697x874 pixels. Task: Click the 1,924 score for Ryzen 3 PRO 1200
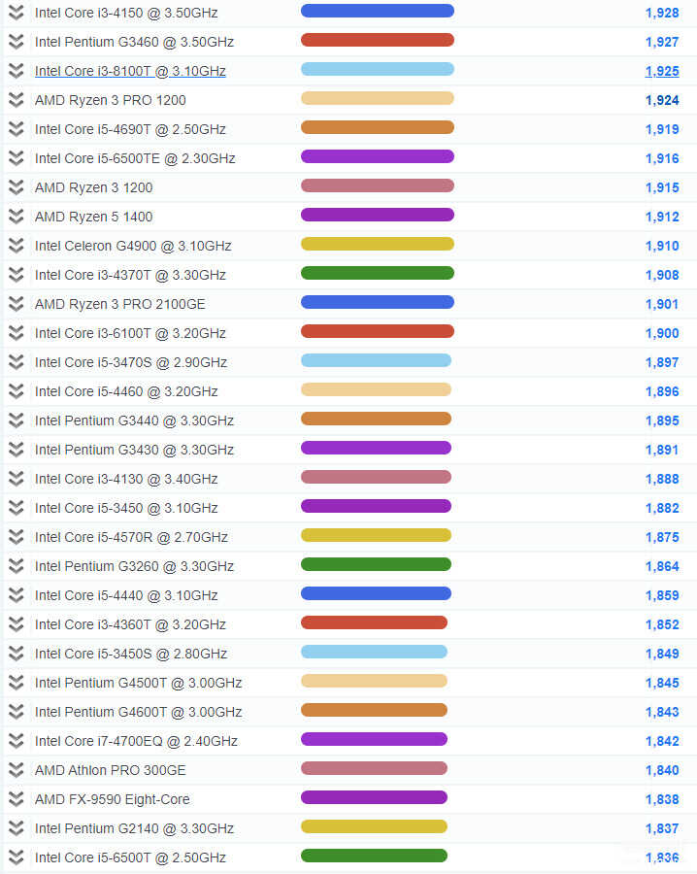coord(662,100)
